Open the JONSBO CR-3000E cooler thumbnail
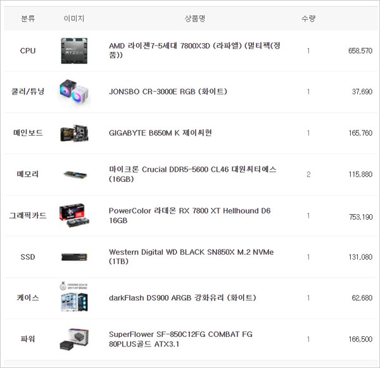This screenshot has width=380, height=368. pyautogui.click(x=74, y=92)
